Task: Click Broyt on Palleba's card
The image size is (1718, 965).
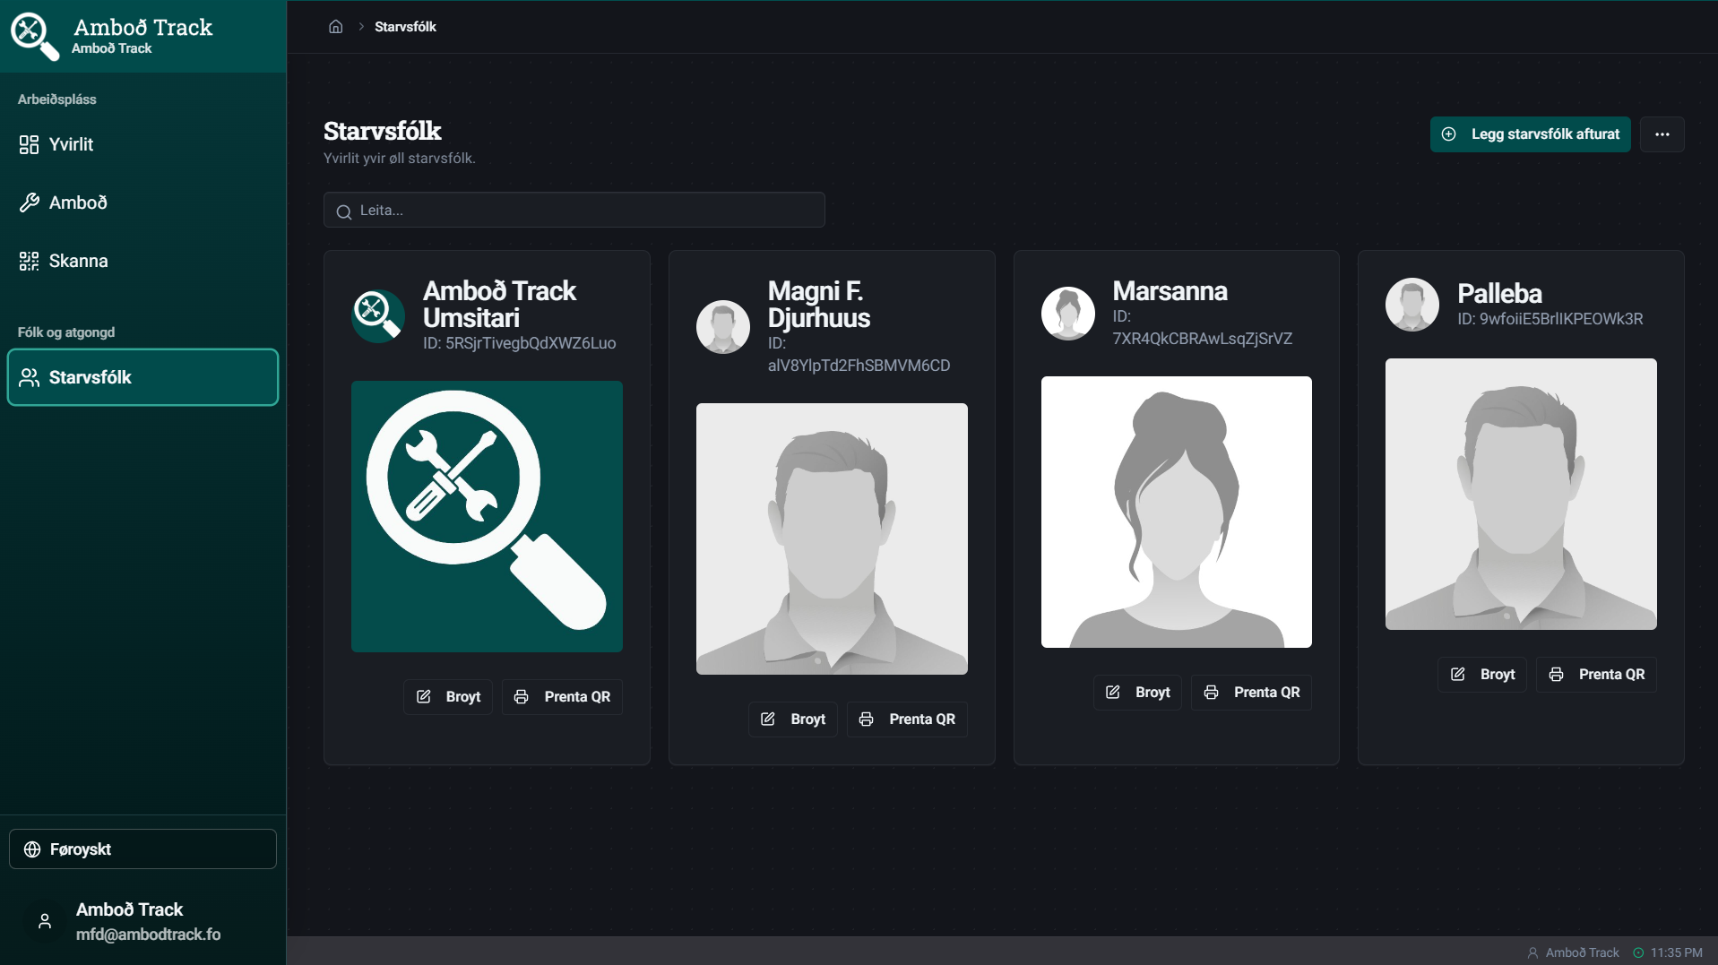Action: pyautogui.click(x=1482, y=675)
